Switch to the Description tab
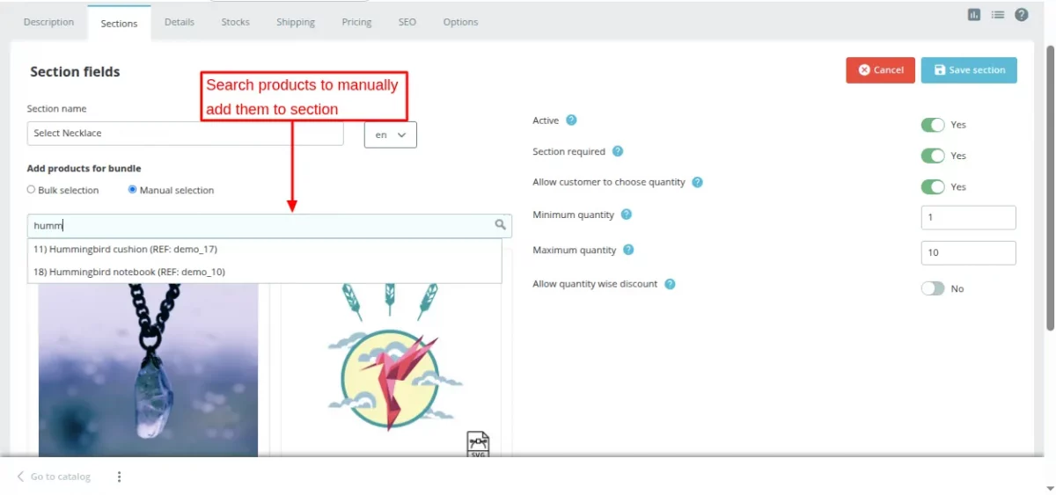The image size is (1056, 495). pos(48,22)
